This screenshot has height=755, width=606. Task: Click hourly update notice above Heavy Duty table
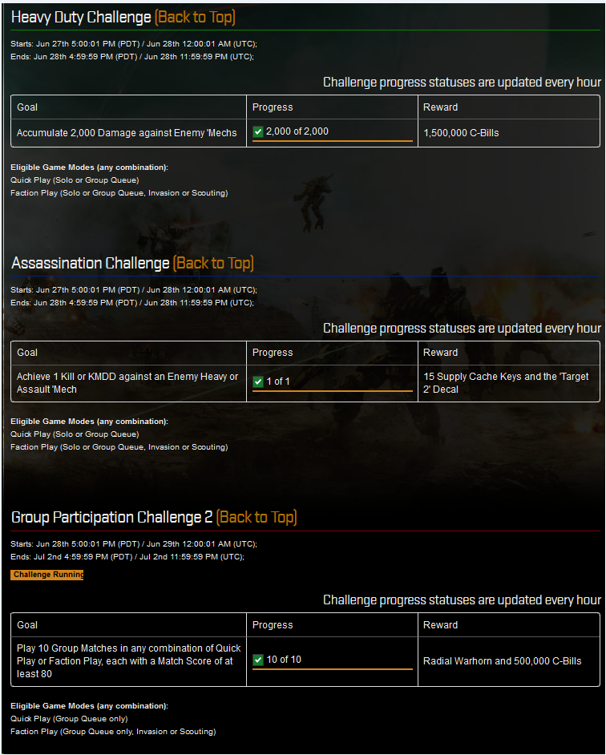[462, 83]
